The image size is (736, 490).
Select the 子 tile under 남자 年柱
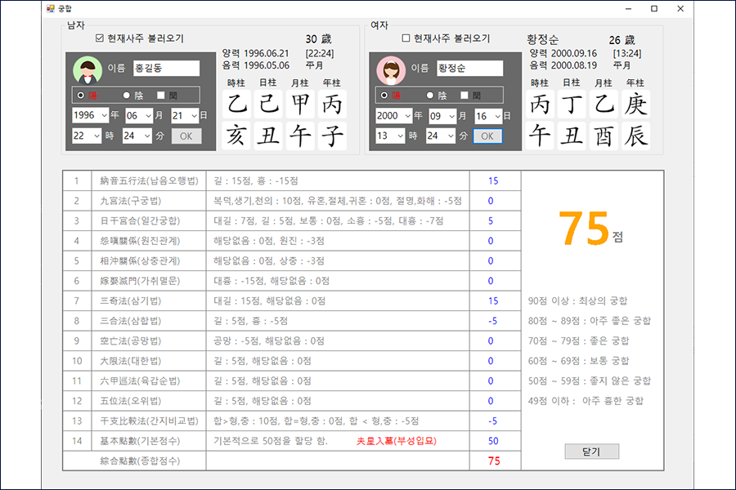click(x=333, y=136)
